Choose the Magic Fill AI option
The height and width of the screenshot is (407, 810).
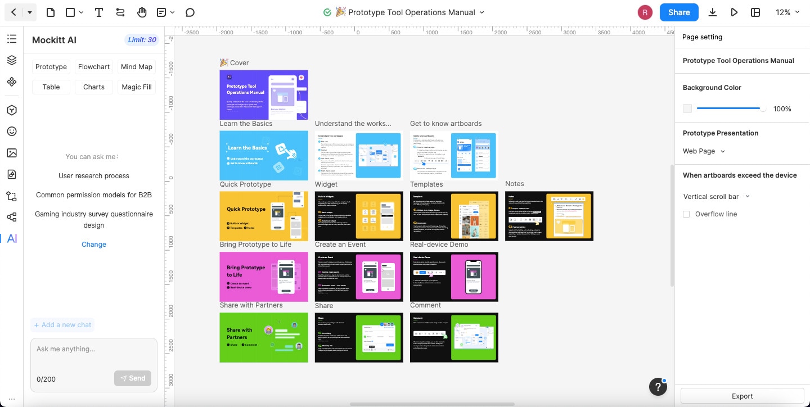coord(137,87)
